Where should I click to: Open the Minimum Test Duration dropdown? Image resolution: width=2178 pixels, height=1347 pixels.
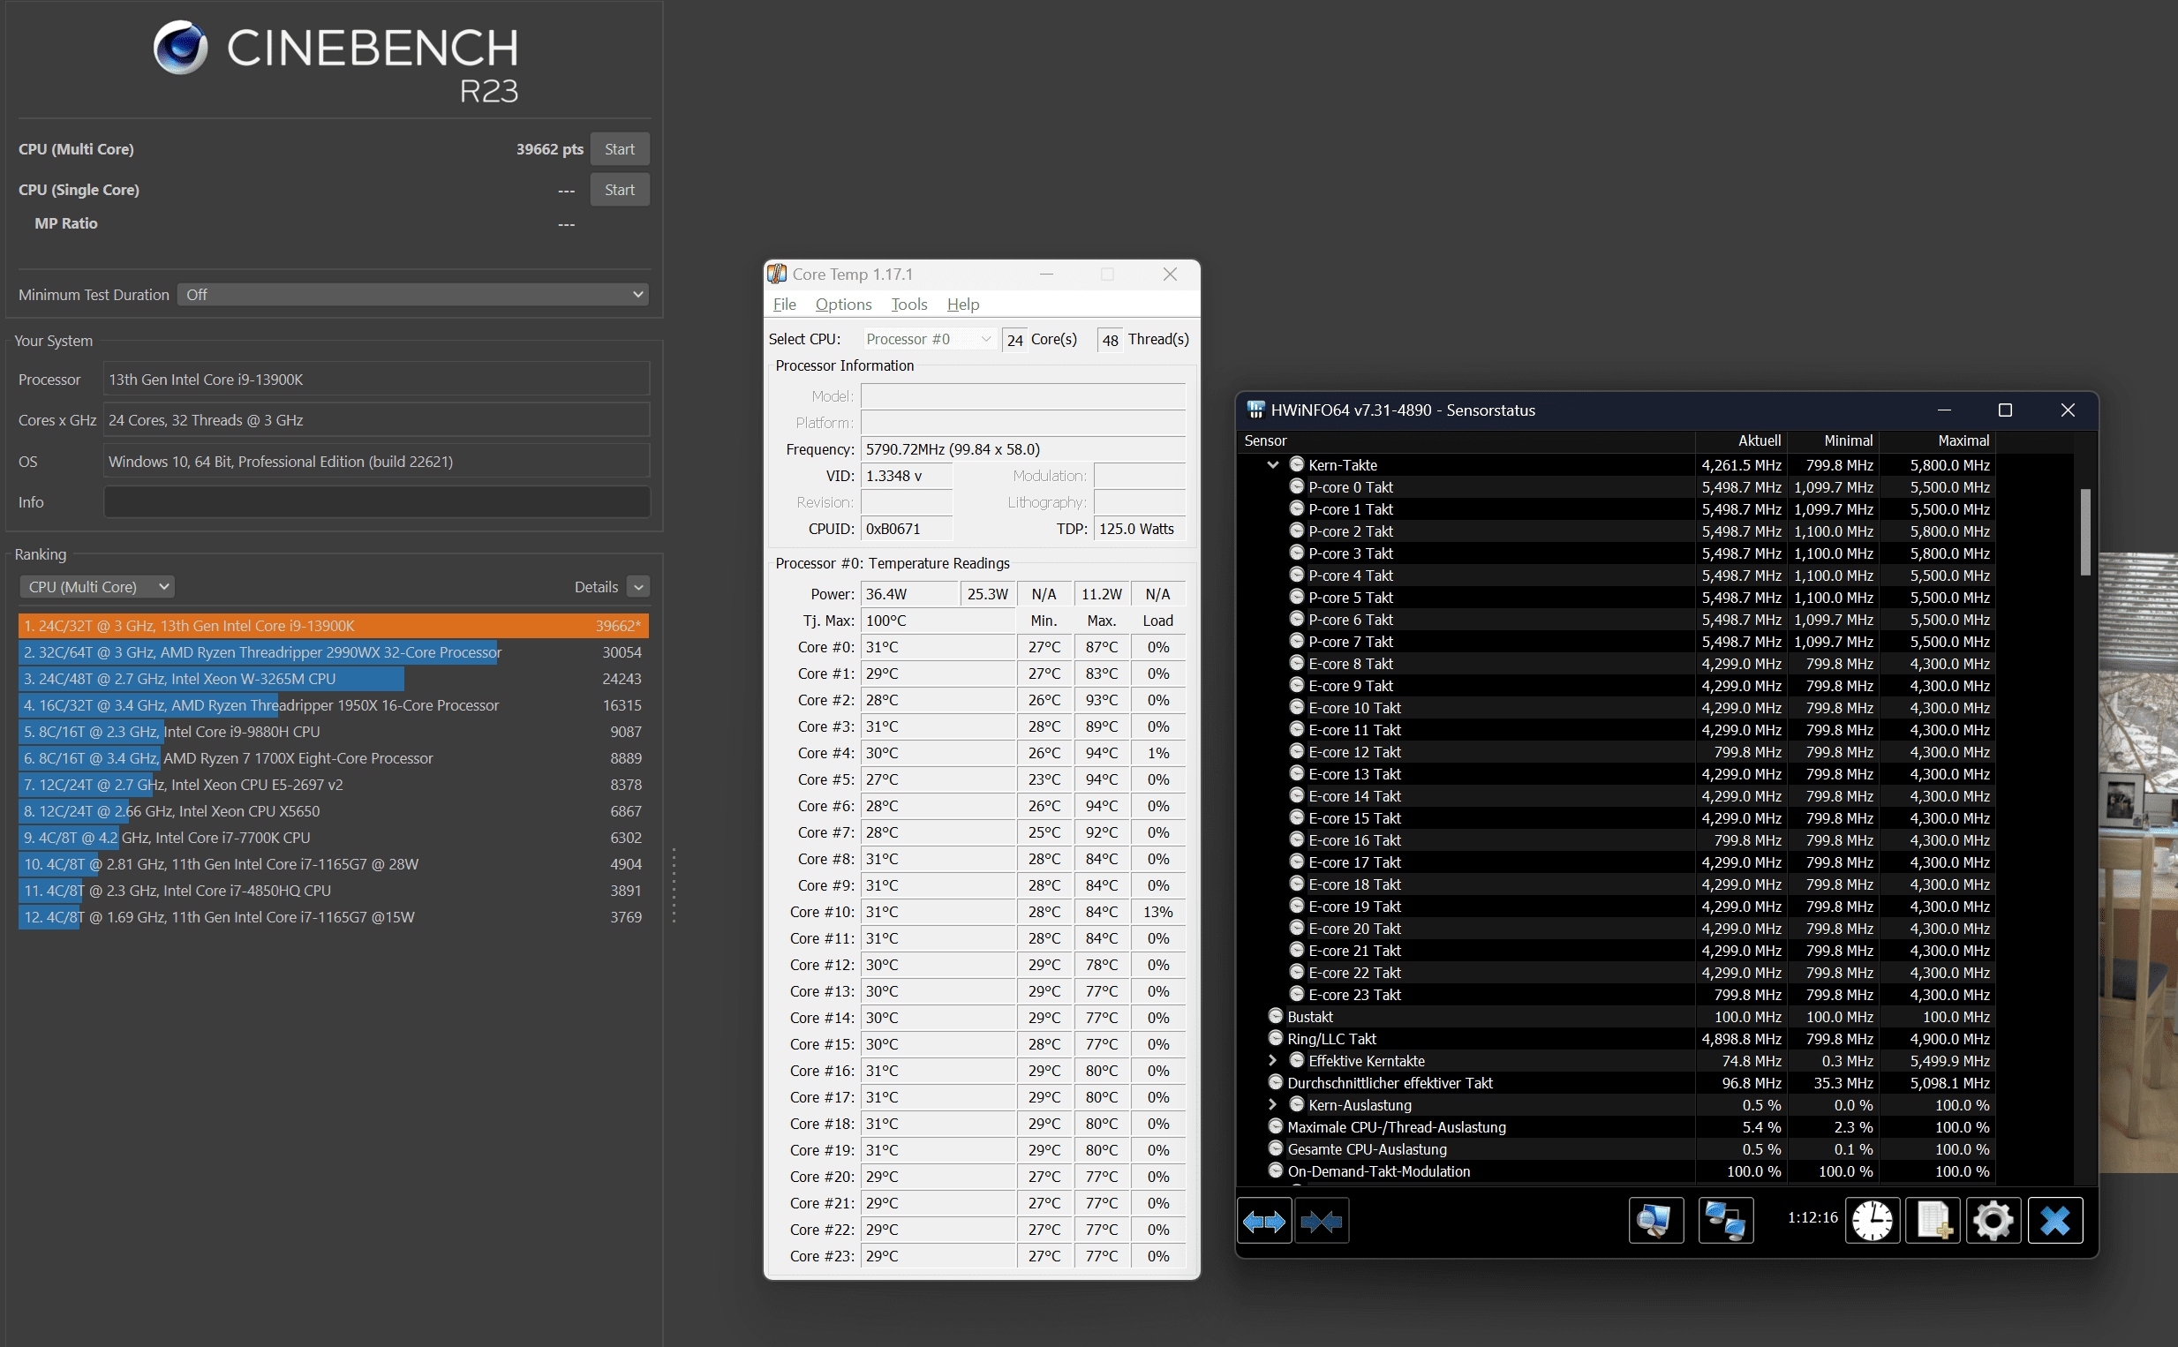413,295
